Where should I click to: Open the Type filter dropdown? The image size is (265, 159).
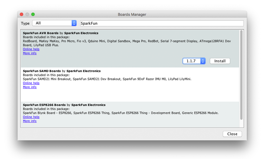pyautogui.click(x=54, y=23)
